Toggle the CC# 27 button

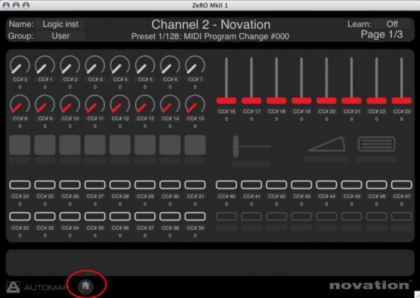(95, 185)
